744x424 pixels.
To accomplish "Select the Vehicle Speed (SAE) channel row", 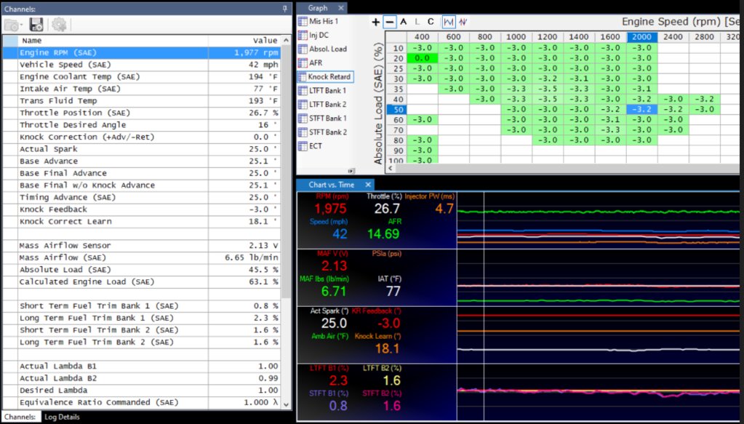I will tap(141, 65).
